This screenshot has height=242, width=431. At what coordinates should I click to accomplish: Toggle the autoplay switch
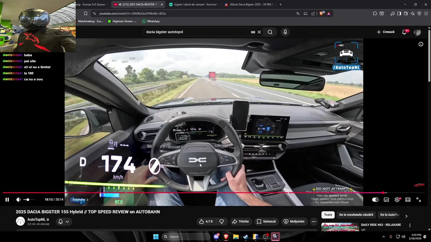pyautogui.click(x=375, y=200)
